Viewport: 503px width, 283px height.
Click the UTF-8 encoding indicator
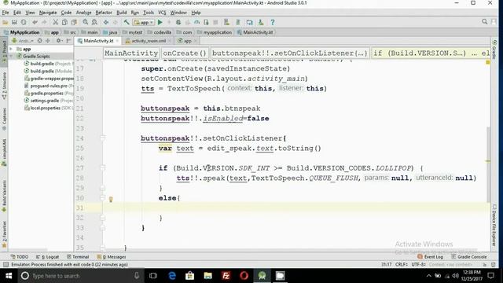418,264
